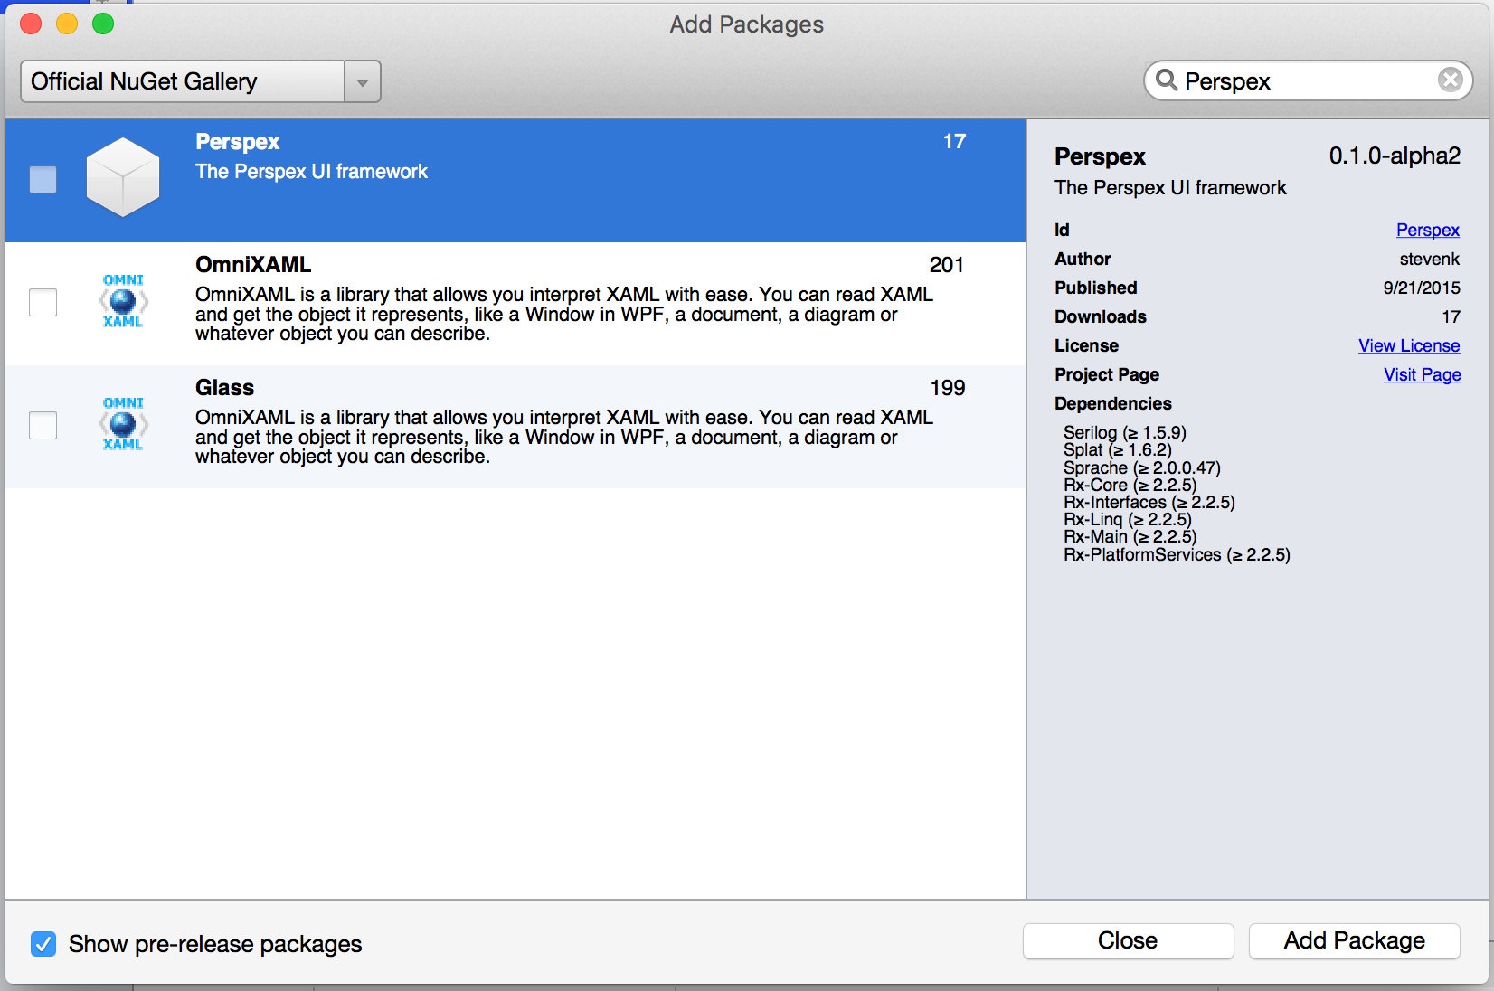Click the Glass package logo icon
The width and height of the screenshot is (1494, 991).
click(x=123, y=423)
